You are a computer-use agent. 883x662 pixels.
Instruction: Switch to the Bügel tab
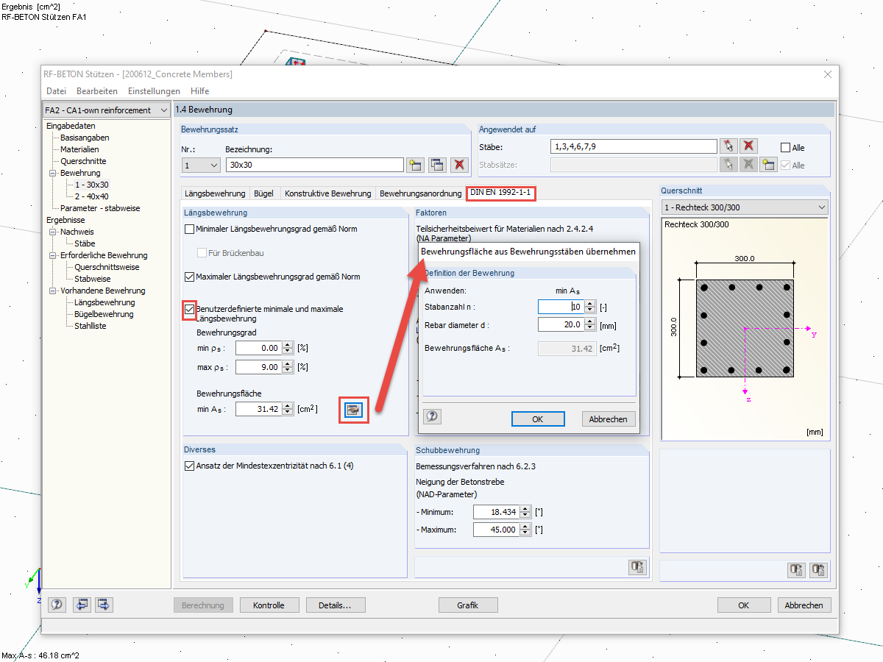click(x=263, y=193)
